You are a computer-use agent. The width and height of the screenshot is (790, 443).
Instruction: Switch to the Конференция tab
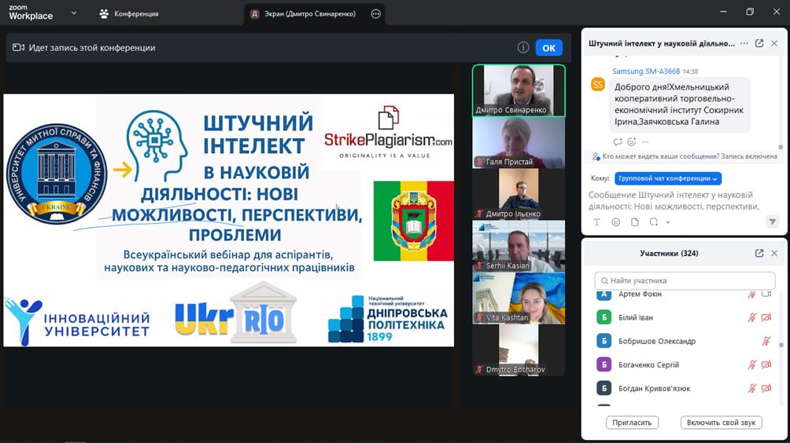coord(129,14)
